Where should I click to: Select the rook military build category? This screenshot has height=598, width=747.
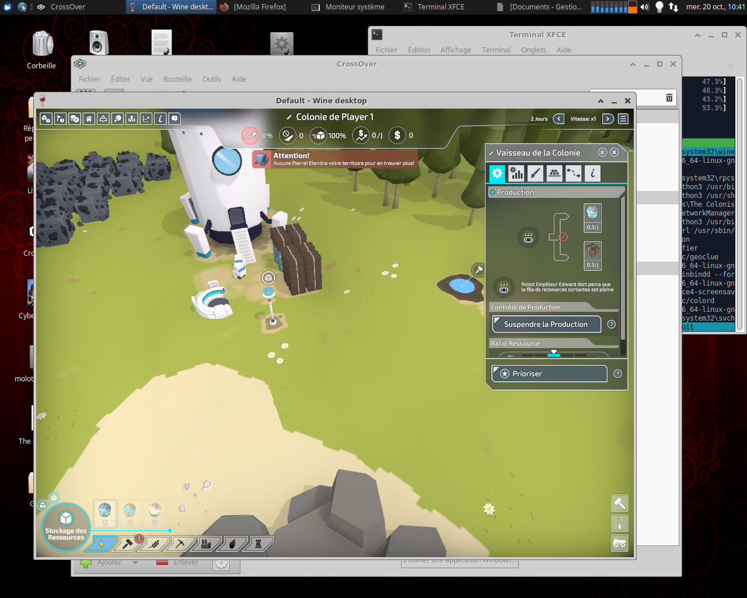point(257,544)
